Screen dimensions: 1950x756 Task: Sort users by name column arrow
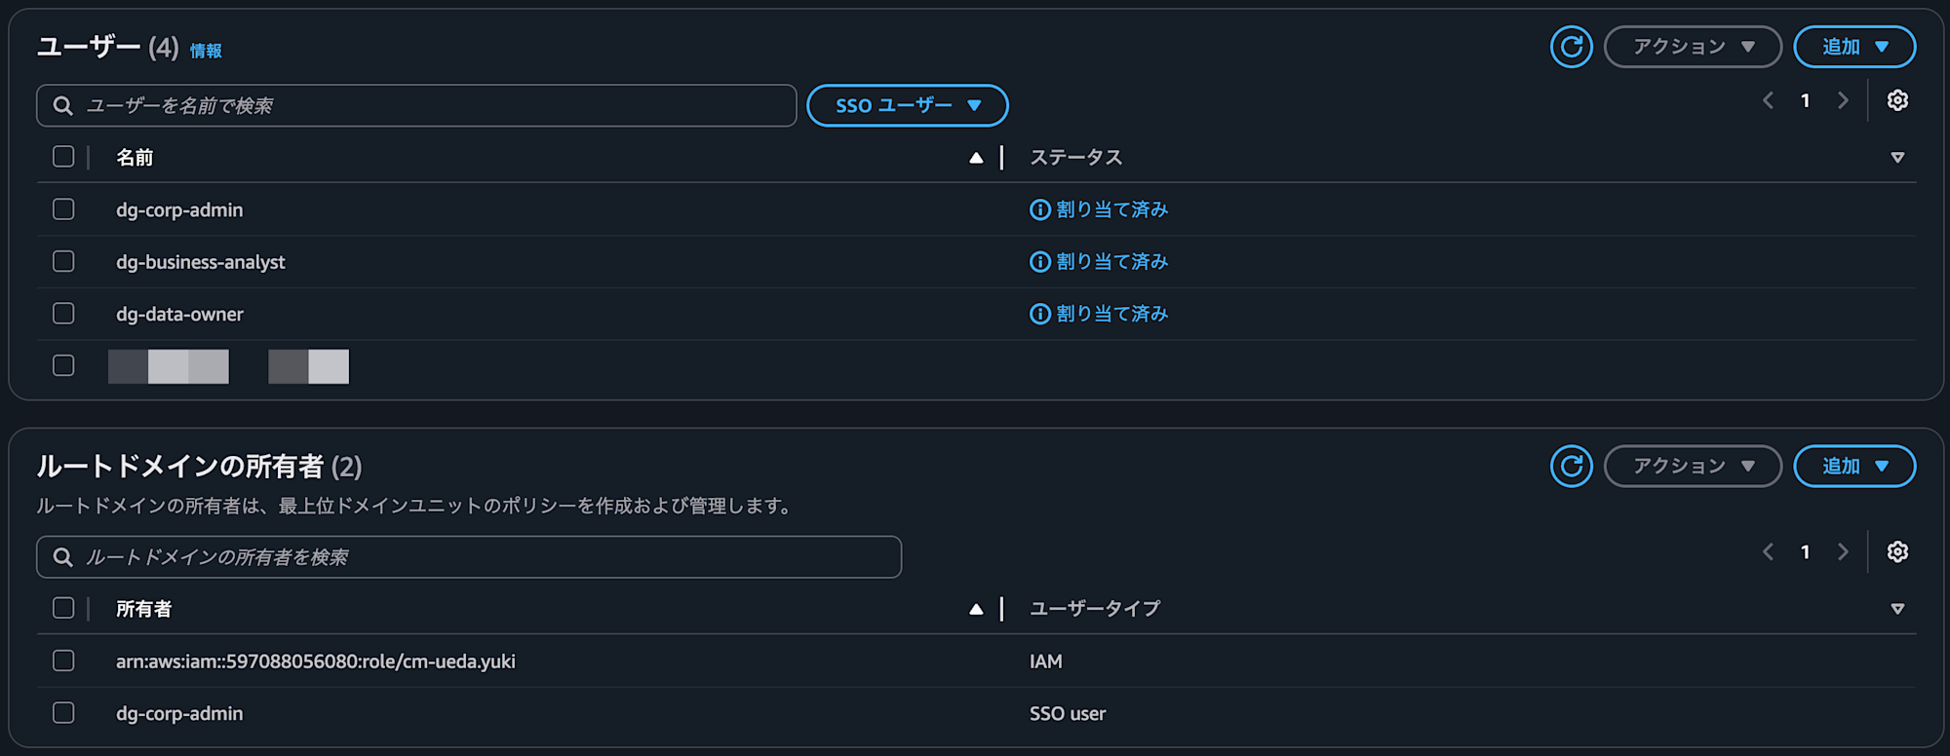(x=976, y=158)
